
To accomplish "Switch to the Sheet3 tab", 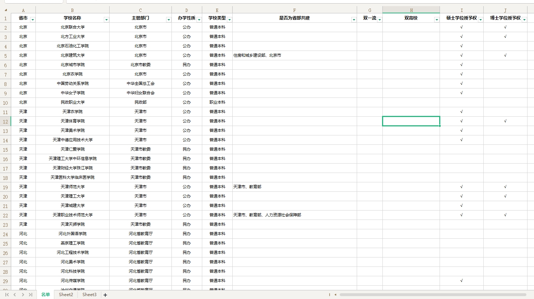I will (89, 295).
